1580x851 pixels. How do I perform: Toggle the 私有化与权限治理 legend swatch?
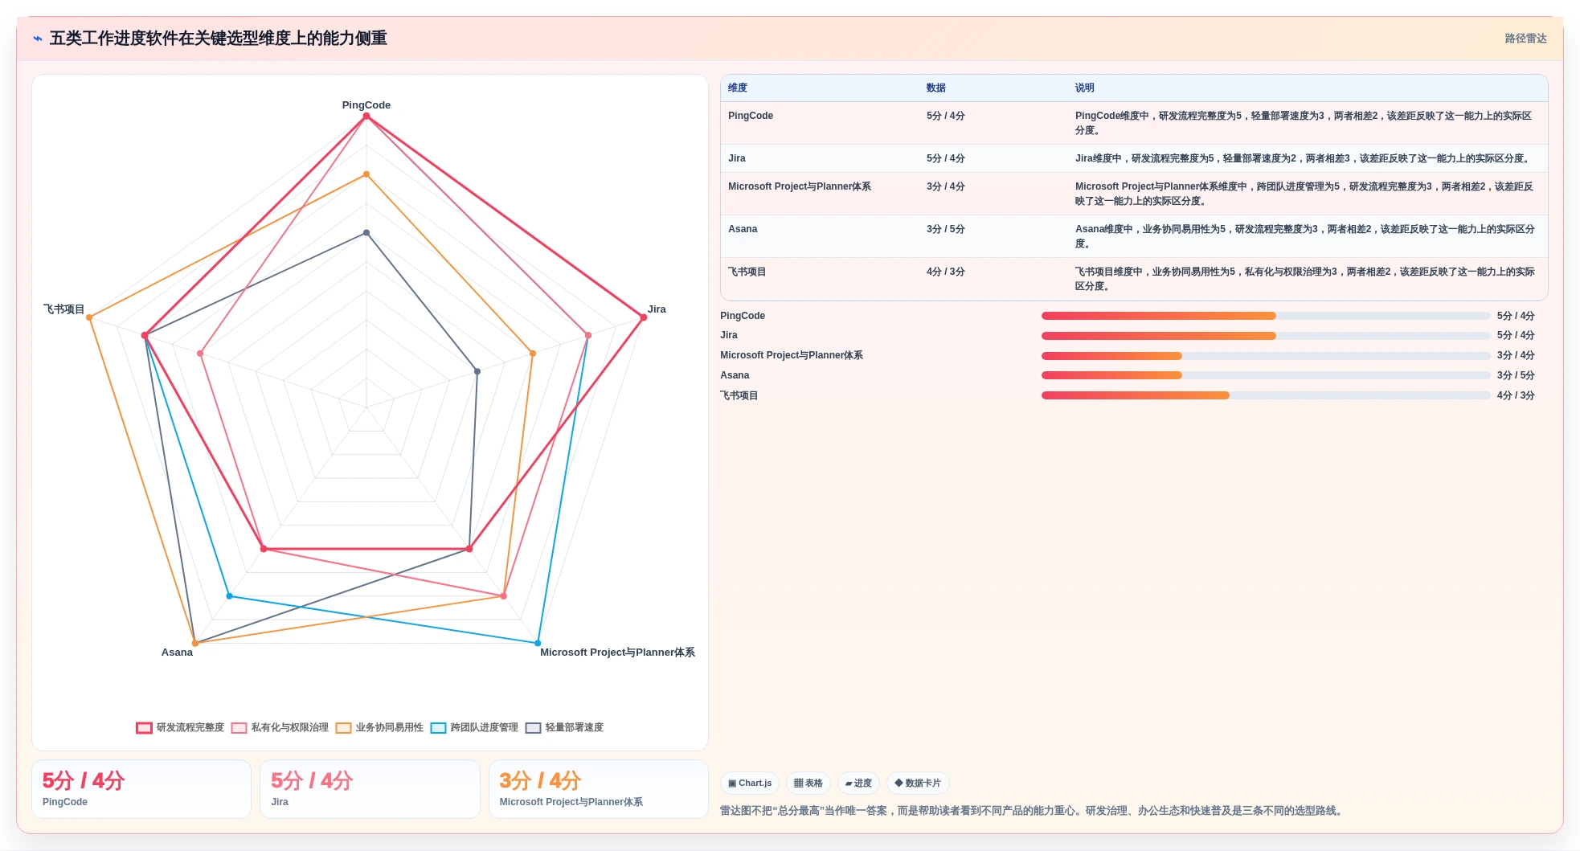coord(239,728)
